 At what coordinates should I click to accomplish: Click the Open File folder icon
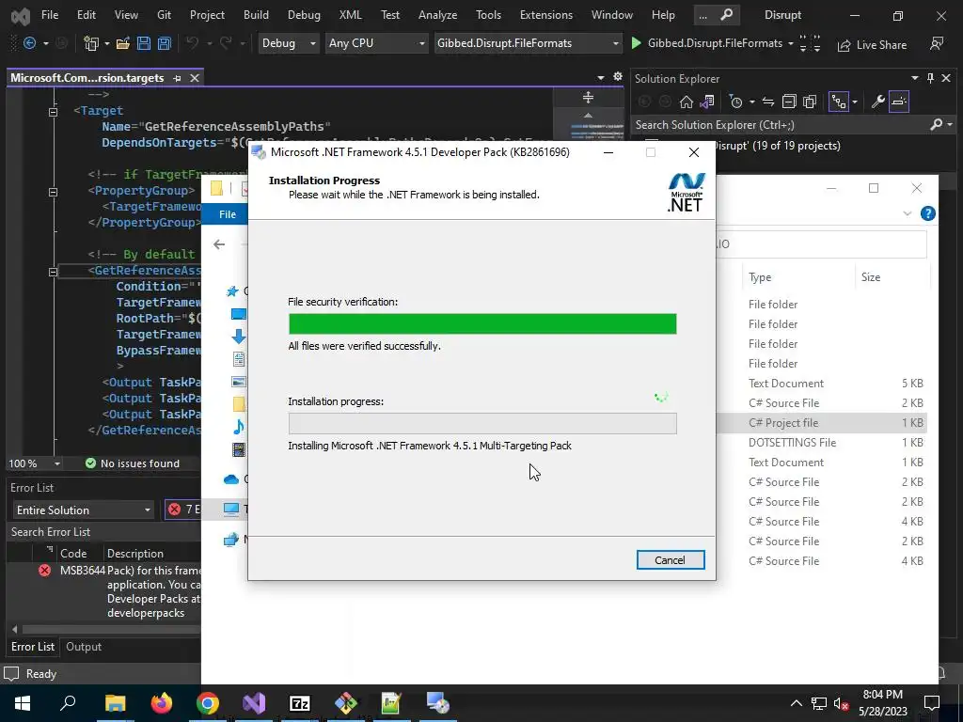[123, 43]
